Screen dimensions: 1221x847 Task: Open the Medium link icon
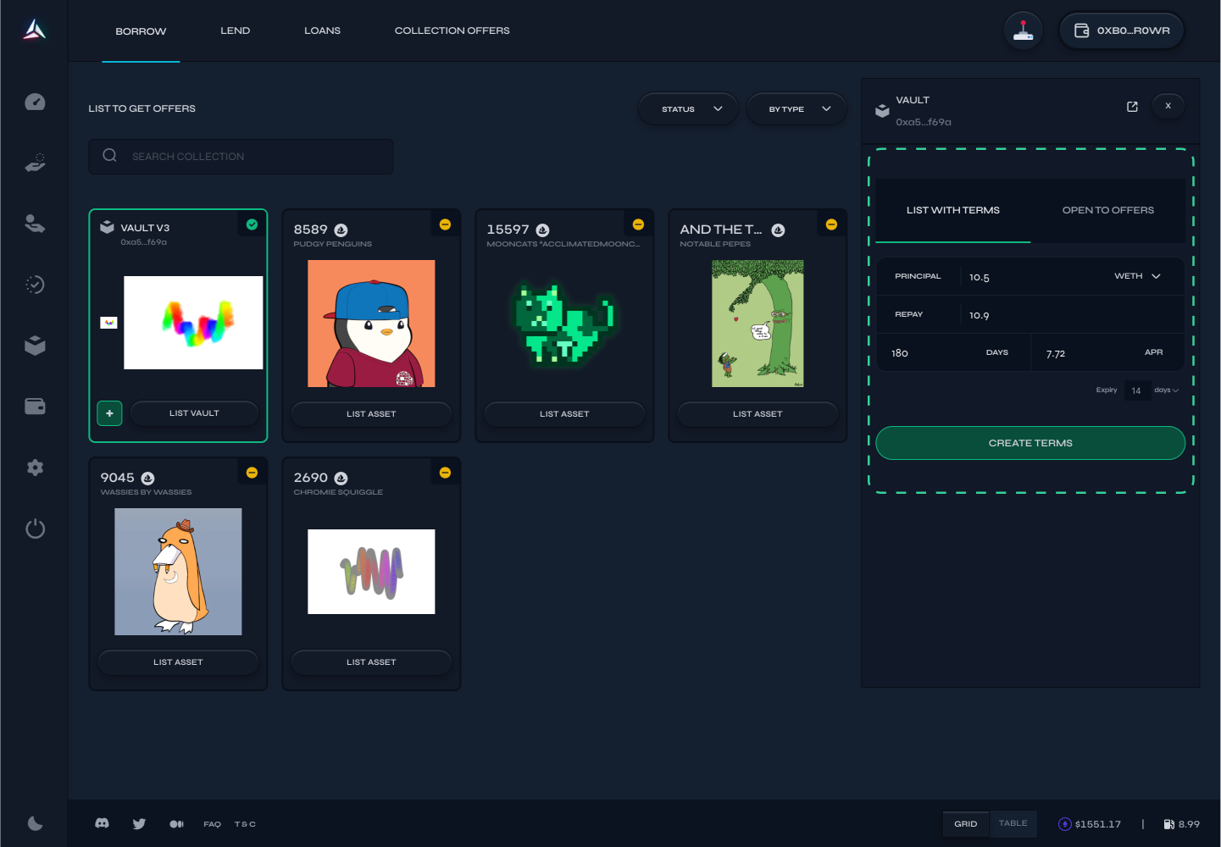(x=176, y=824)
